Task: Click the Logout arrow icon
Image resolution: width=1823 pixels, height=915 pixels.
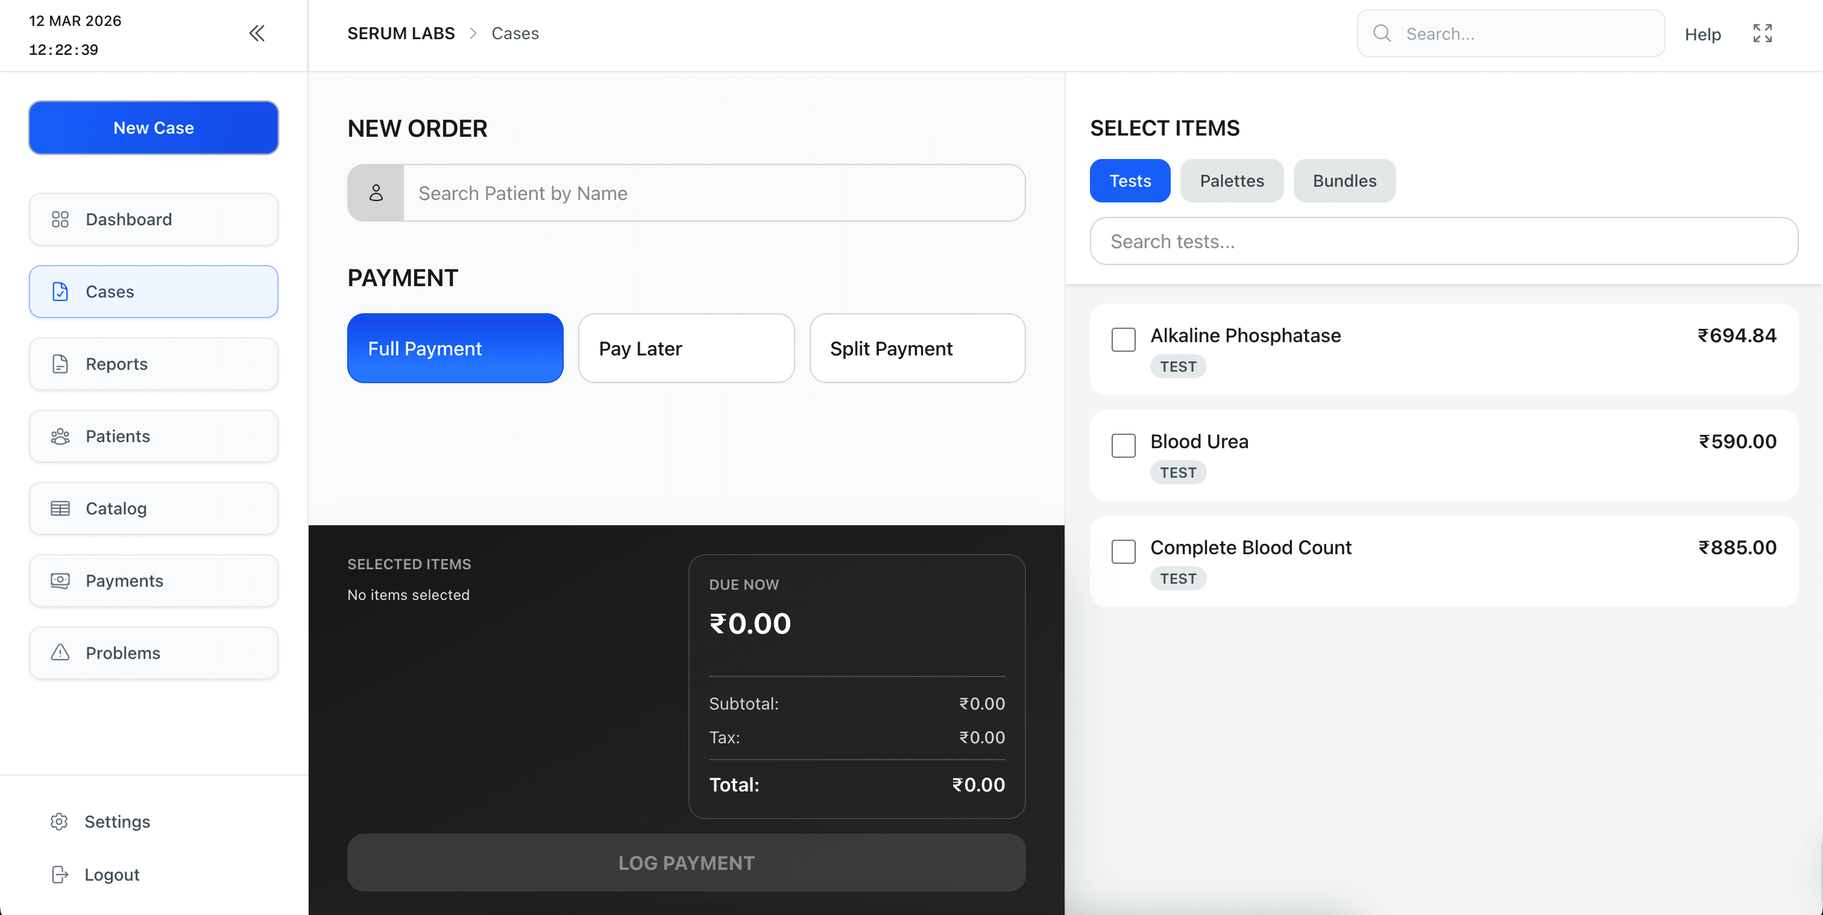Action: [x=60, y=875]
